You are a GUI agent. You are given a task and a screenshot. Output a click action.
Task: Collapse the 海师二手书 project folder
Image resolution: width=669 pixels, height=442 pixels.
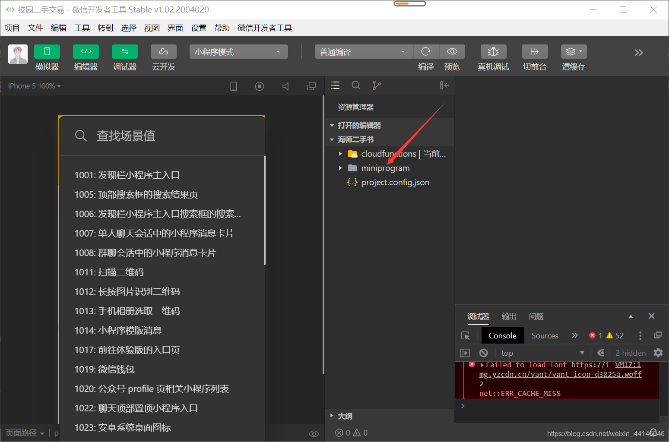332,139
